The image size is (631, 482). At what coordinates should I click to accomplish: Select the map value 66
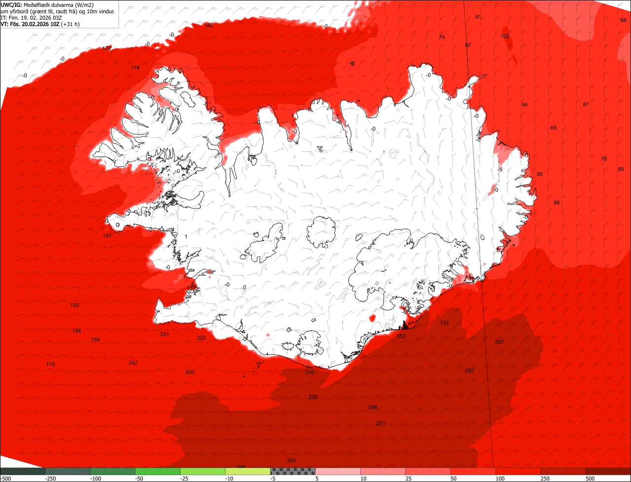pos(624,20)
